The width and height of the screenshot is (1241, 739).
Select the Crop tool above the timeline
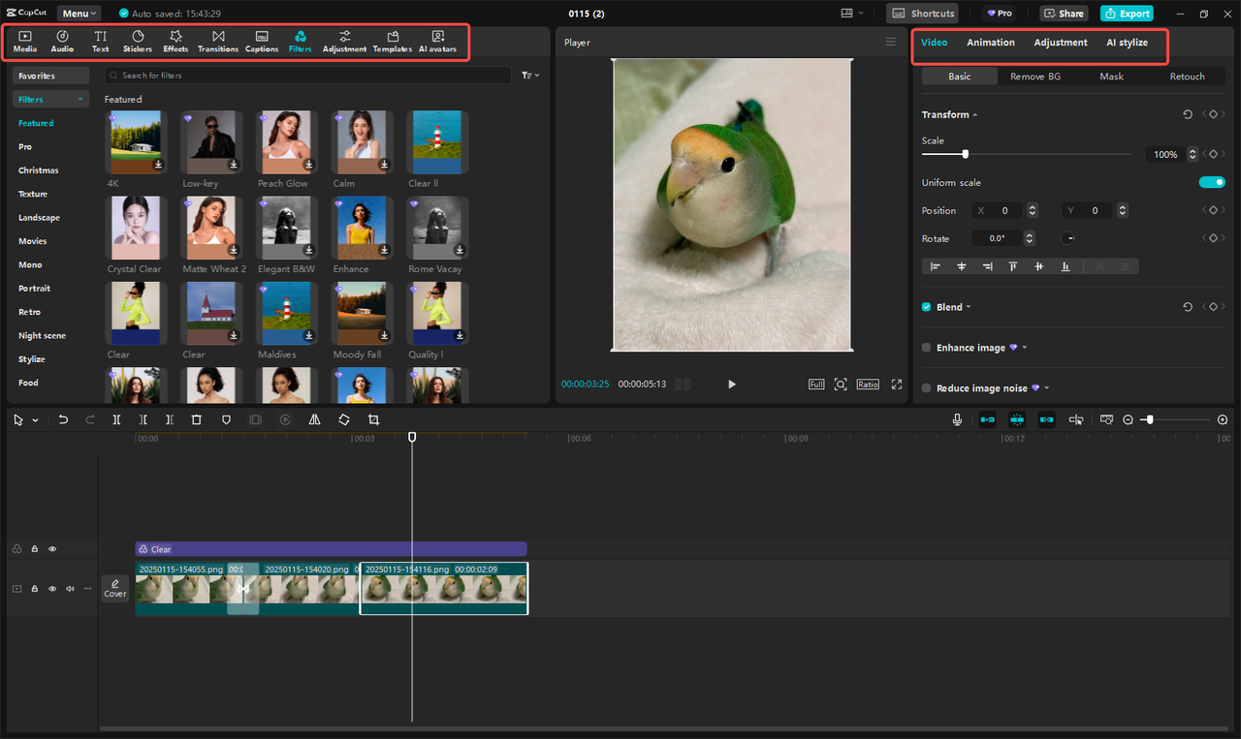[x=374, y=419]
